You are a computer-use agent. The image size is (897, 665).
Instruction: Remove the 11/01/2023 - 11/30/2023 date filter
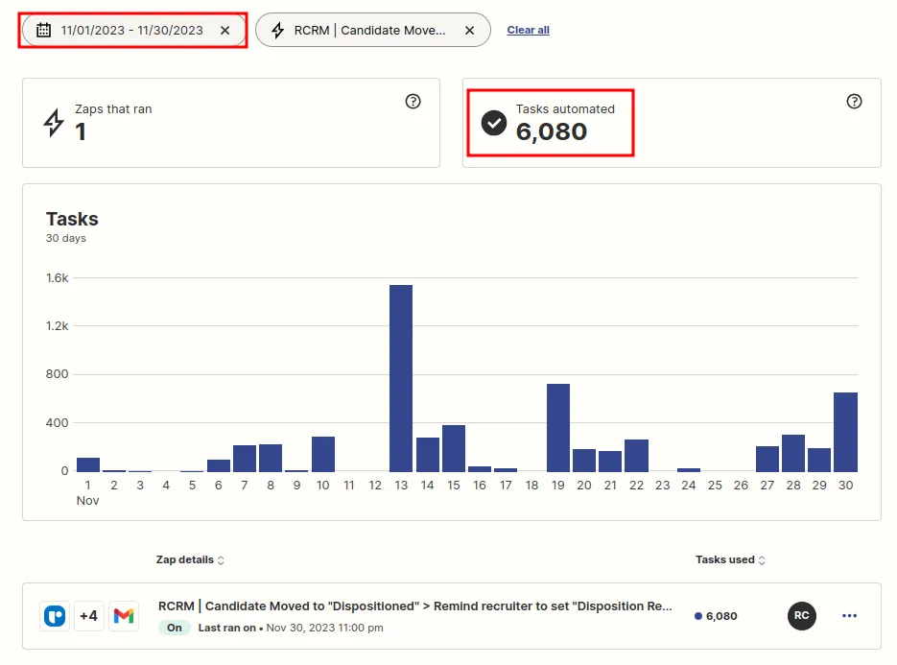[x=224, y=30]
